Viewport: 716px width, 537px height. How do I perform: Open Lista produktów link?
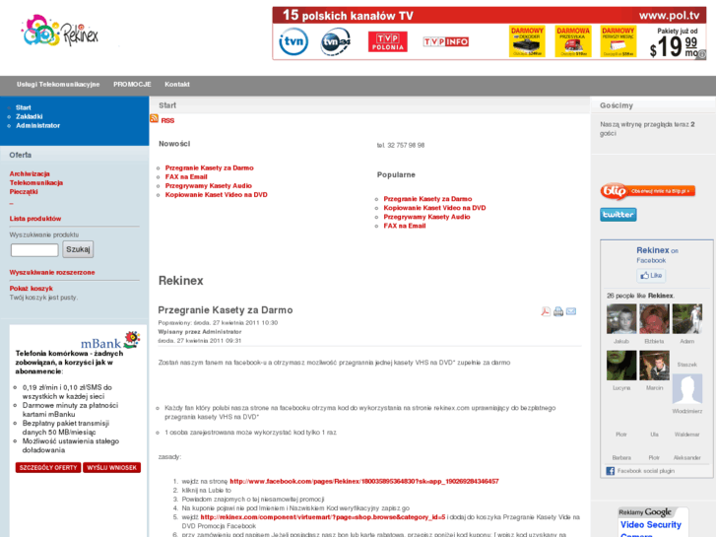point(35,219)
